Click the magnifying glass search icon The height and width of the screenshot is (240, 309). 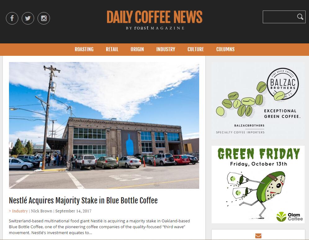300,17
